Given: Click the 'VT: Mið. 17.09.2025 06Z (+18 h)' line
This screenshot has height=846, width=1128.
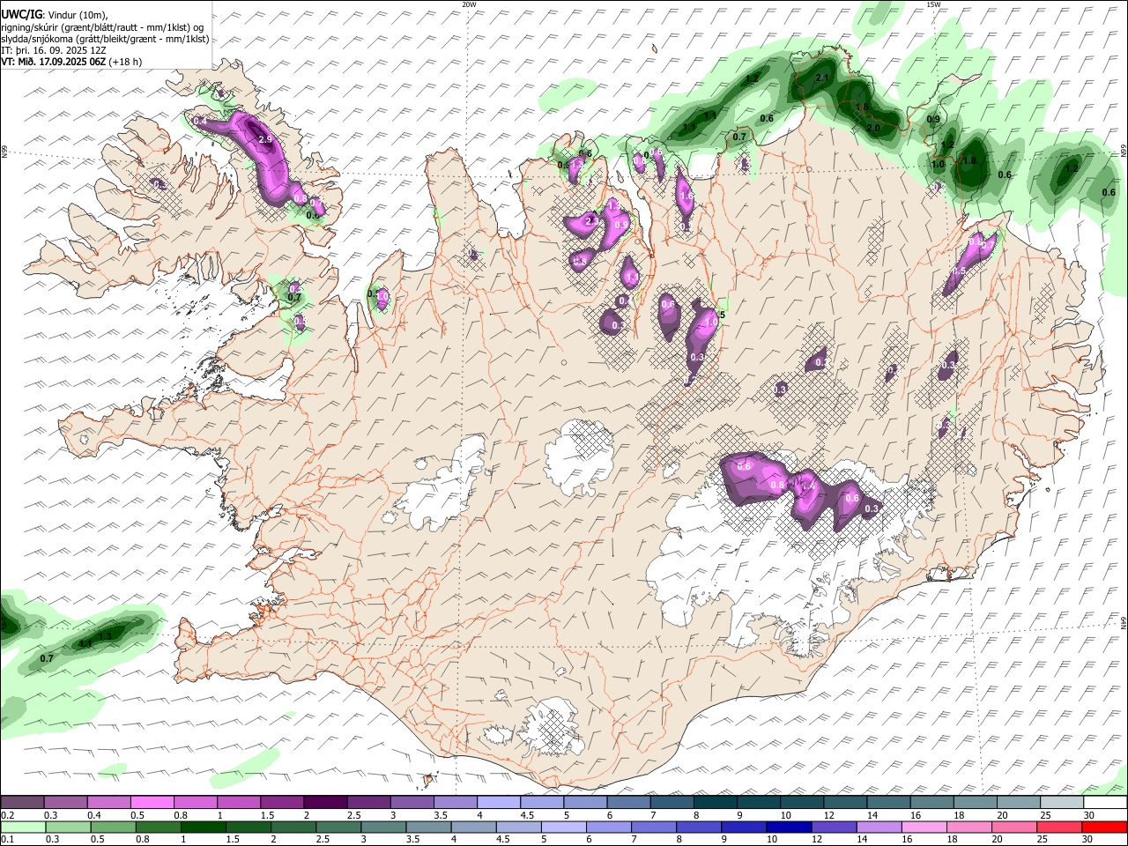Looking at the screenshot, I should 71,62.
